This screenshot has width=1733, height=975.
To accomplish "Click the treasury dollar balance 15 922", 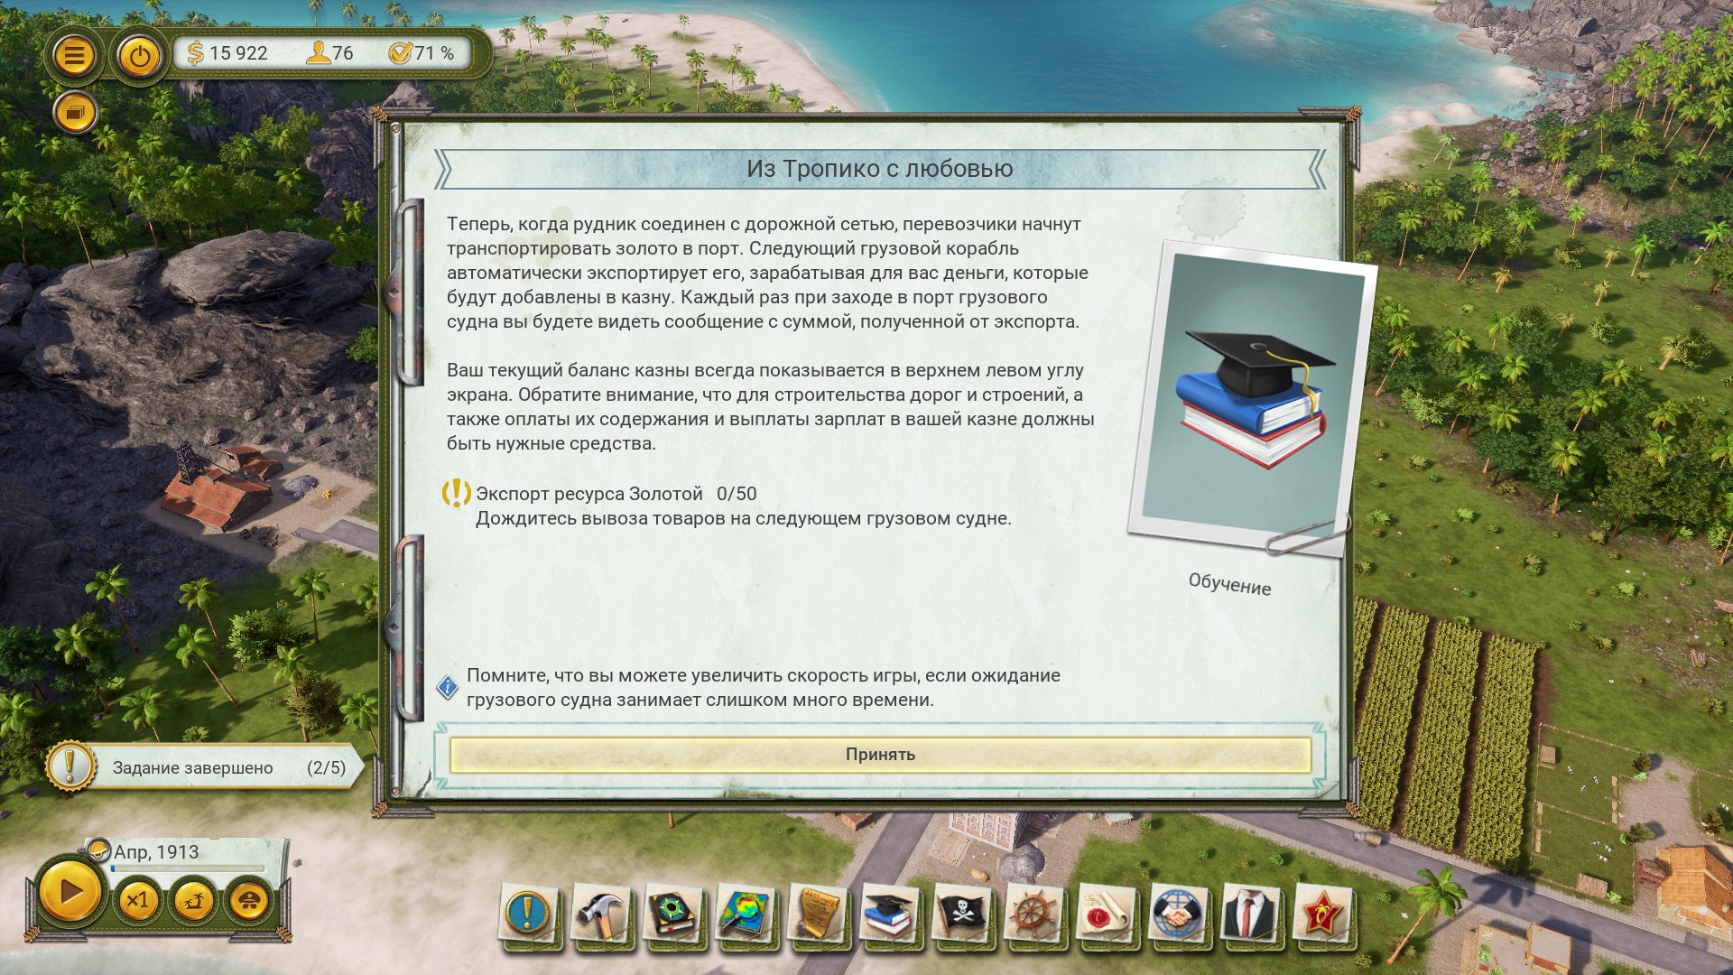I will [227, 53].
